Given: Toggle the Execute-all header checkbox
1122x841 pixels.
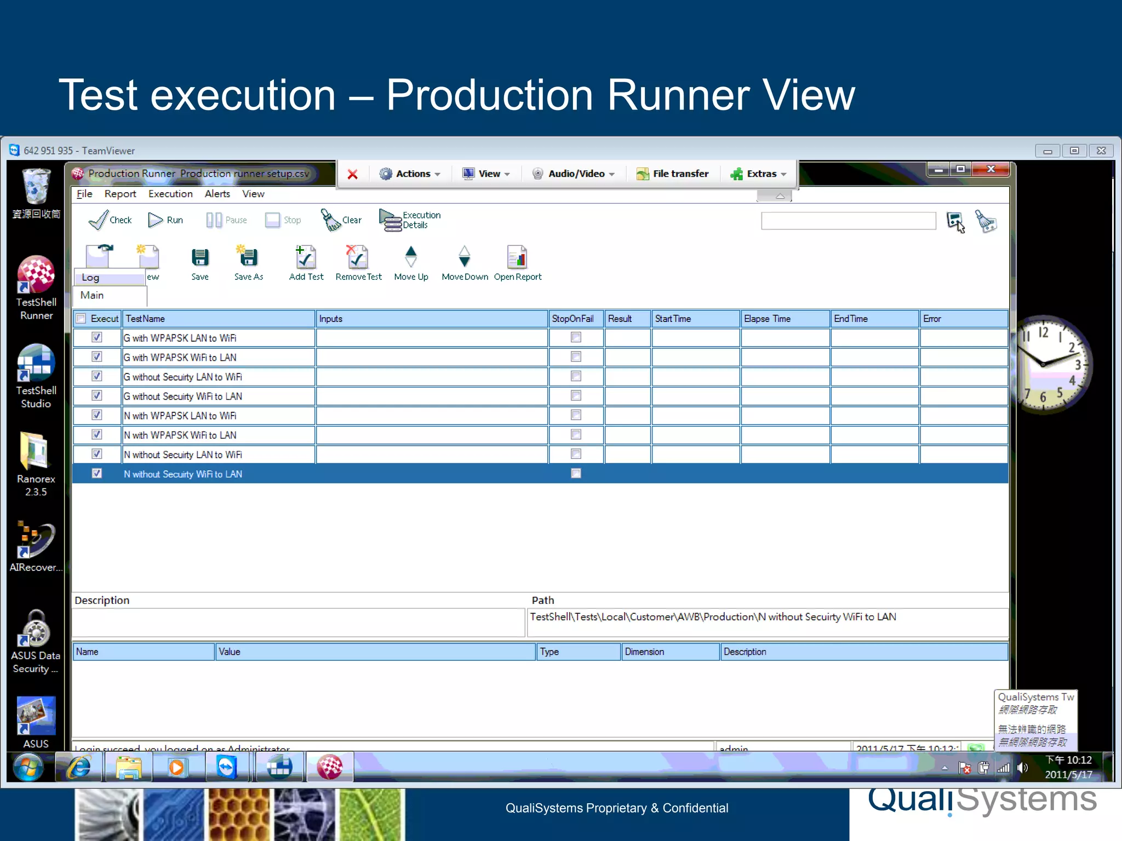Looking at the screenshot, I should click(81, 318).
